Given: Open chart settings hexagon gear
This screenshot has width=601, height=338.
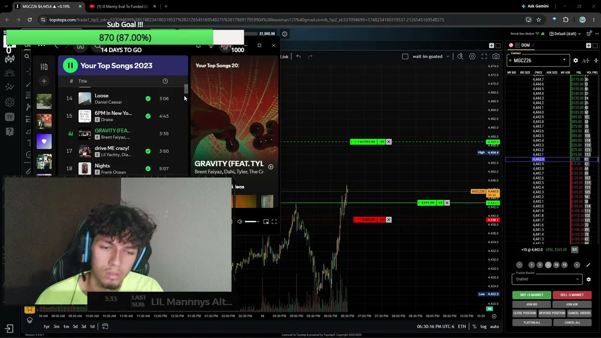Looking at the screenshot, I should 472,56.
